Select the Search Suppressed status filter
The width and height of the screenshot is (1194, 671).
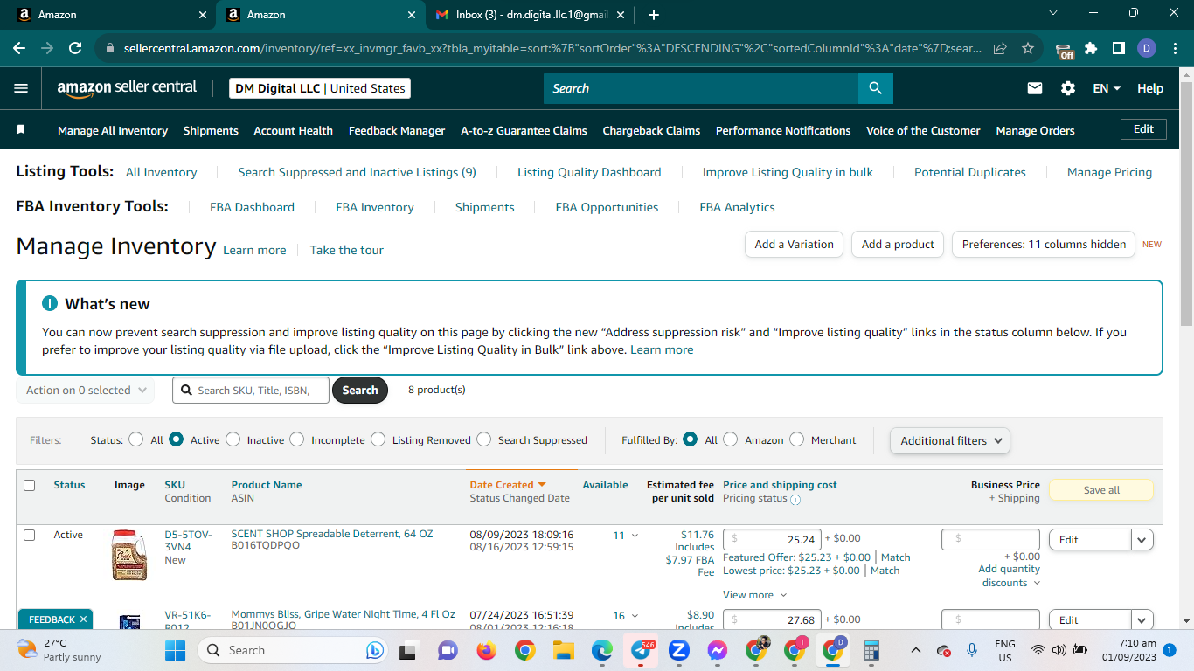click(x=483, y=439)
